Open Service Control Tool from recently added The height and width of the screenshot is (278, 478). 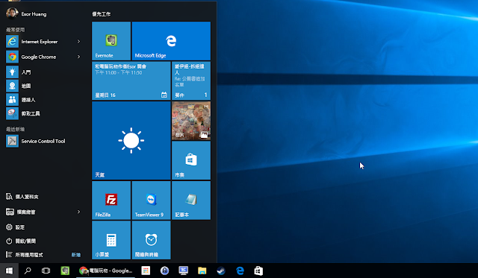(x=44, y=141)
